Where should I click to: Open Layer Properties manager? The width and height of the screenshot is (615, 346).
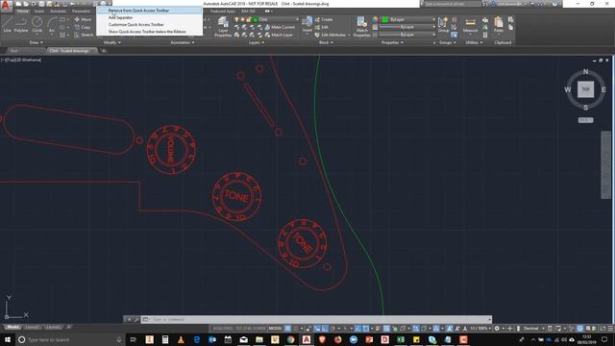223,27
